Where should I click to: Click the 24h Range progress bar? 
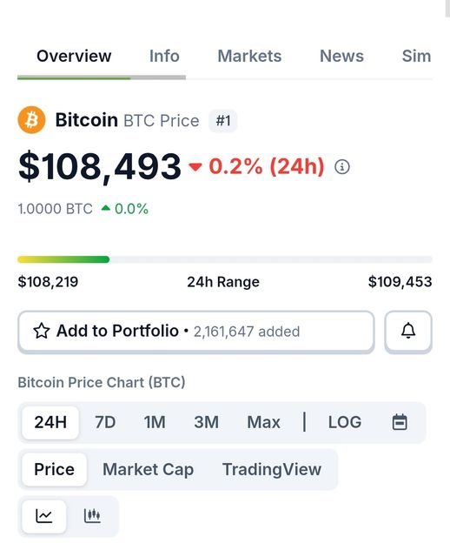click(x=225, y=259)
